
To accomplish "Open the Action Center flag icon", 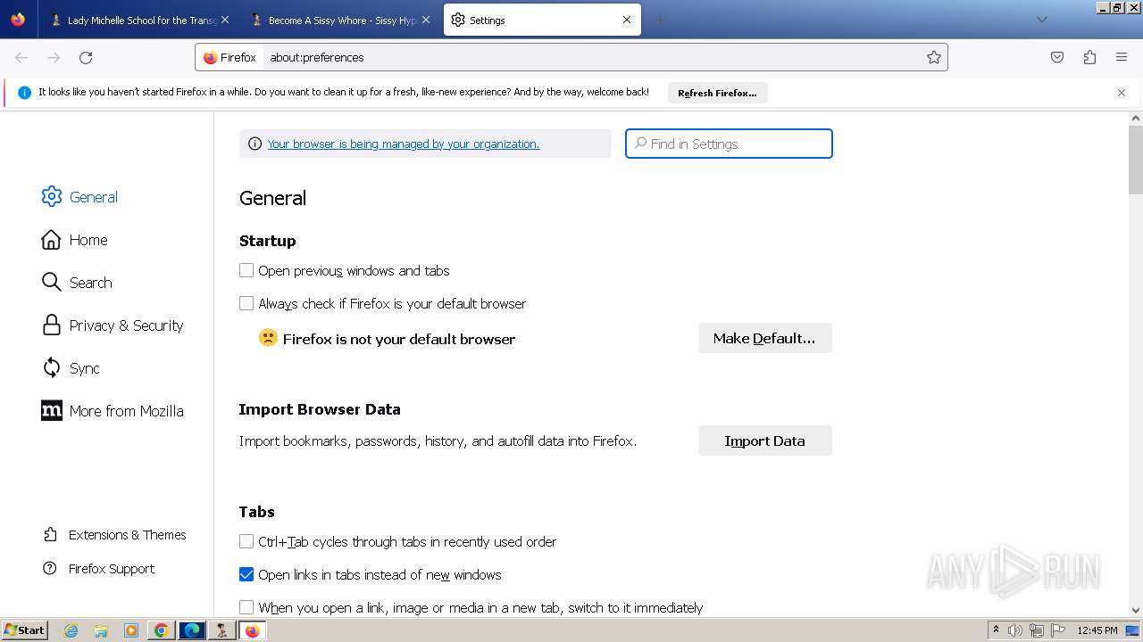I will 1058,630.
